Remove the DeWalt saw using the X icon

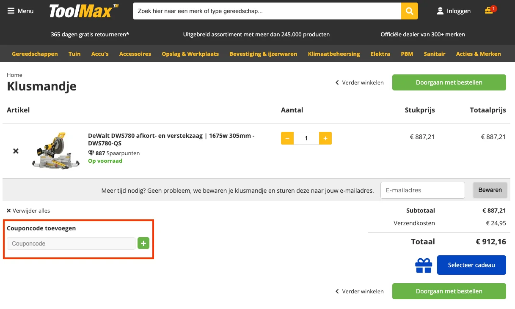(15, 150)
